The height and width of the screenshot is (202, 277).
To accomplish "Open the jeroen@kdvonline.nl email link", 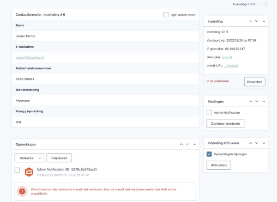I will tap(30, 58).
